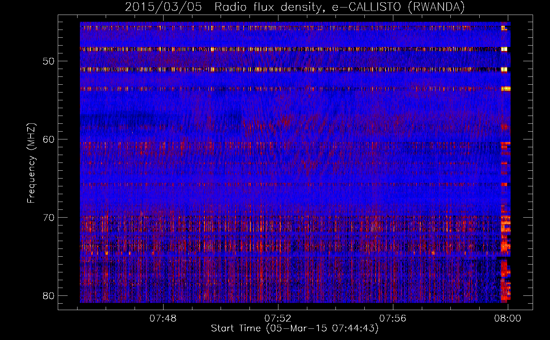Image resolution: width=550 pixels, height=340 pixels.
Task: Click the 08:00 time tick label
Action: [508, 318]
